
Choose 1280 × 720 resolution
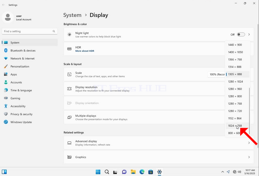pyautogui.click(x=238, y=111)
